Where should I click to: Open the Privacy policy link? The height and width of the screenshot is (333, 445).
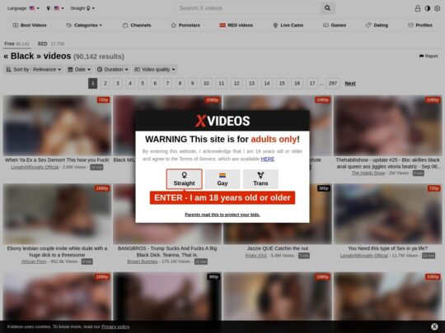point(115,326)
